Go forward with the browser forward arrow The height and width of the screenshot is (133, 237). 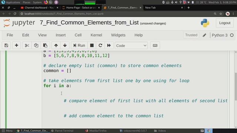[x=9, y=14]
